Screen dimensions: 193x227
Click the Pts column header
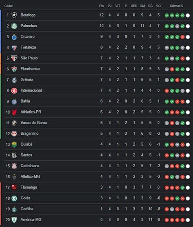click(101, 6)
